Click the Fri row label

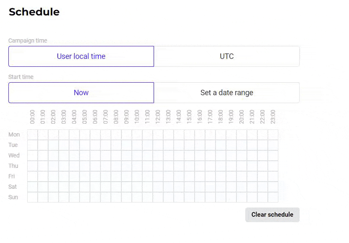pyautogui.click(x=12, y=177)
